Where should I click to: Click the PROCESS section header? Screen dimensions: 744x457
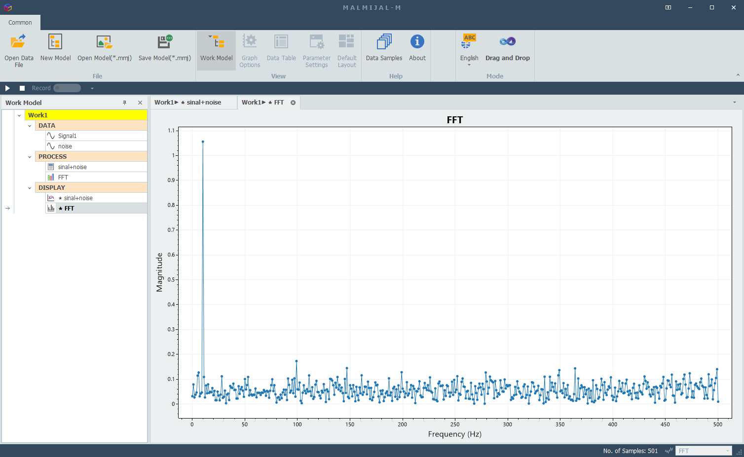click(x=91, y=157)
